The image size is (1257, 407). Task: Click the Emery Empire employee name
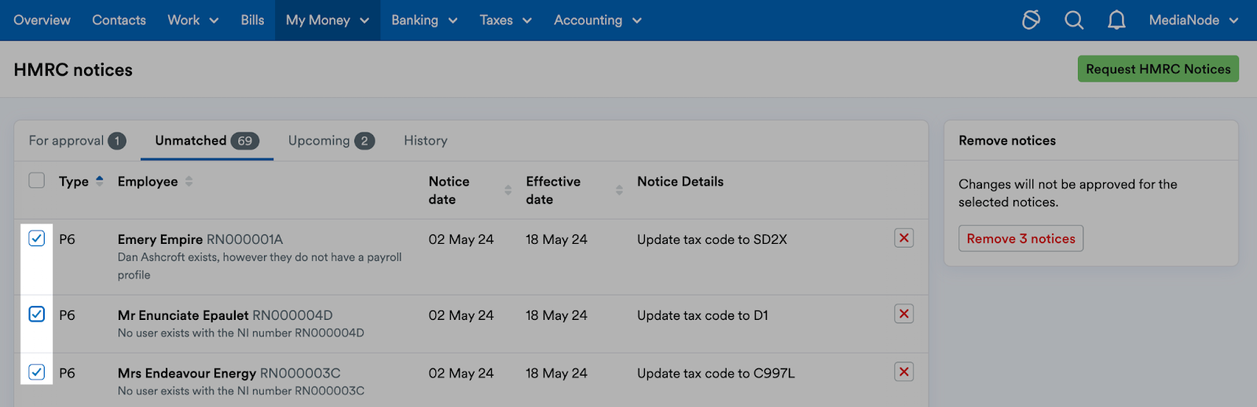coord(160,239)
